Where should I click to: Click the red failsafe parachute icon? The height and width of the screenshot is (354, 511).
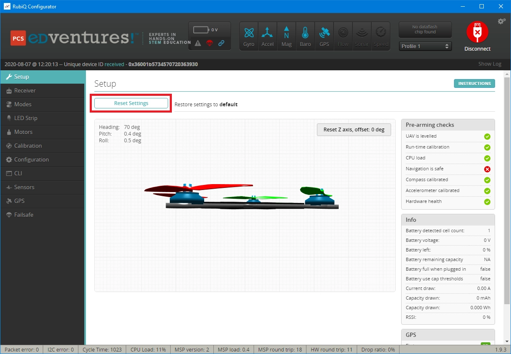[210, 43]
